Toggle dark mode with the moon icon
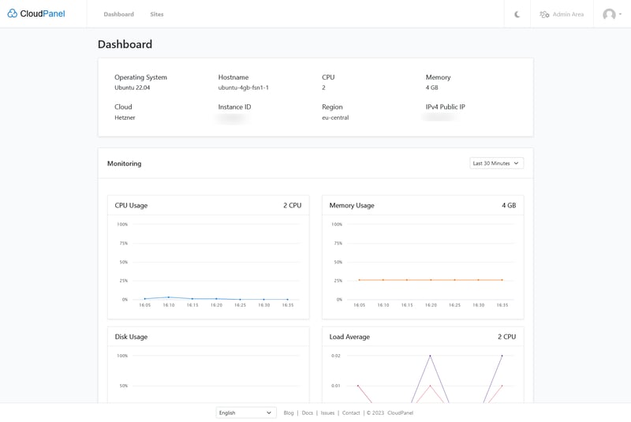This screenshot has height=422, width=631. coord(517,14)
